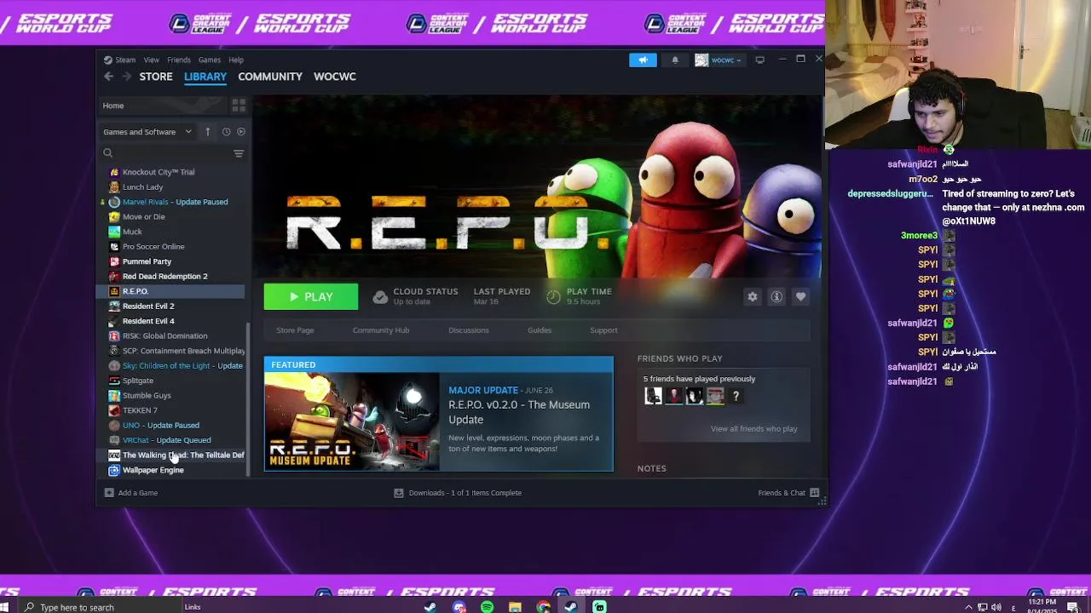Select VRChat - Update Queued entry
Viewport: 1091px width, 613px height.
(167, 440)
